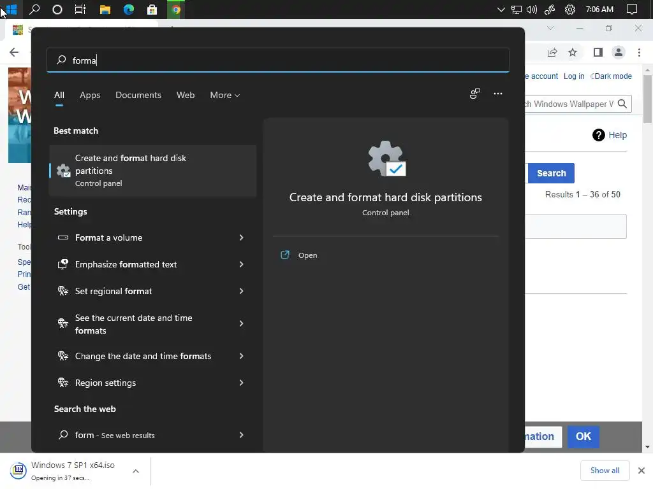The height and width of the screenshot is (489, 653).
Task: Open search options three-dot menu
Action: [x=497, y=94]
